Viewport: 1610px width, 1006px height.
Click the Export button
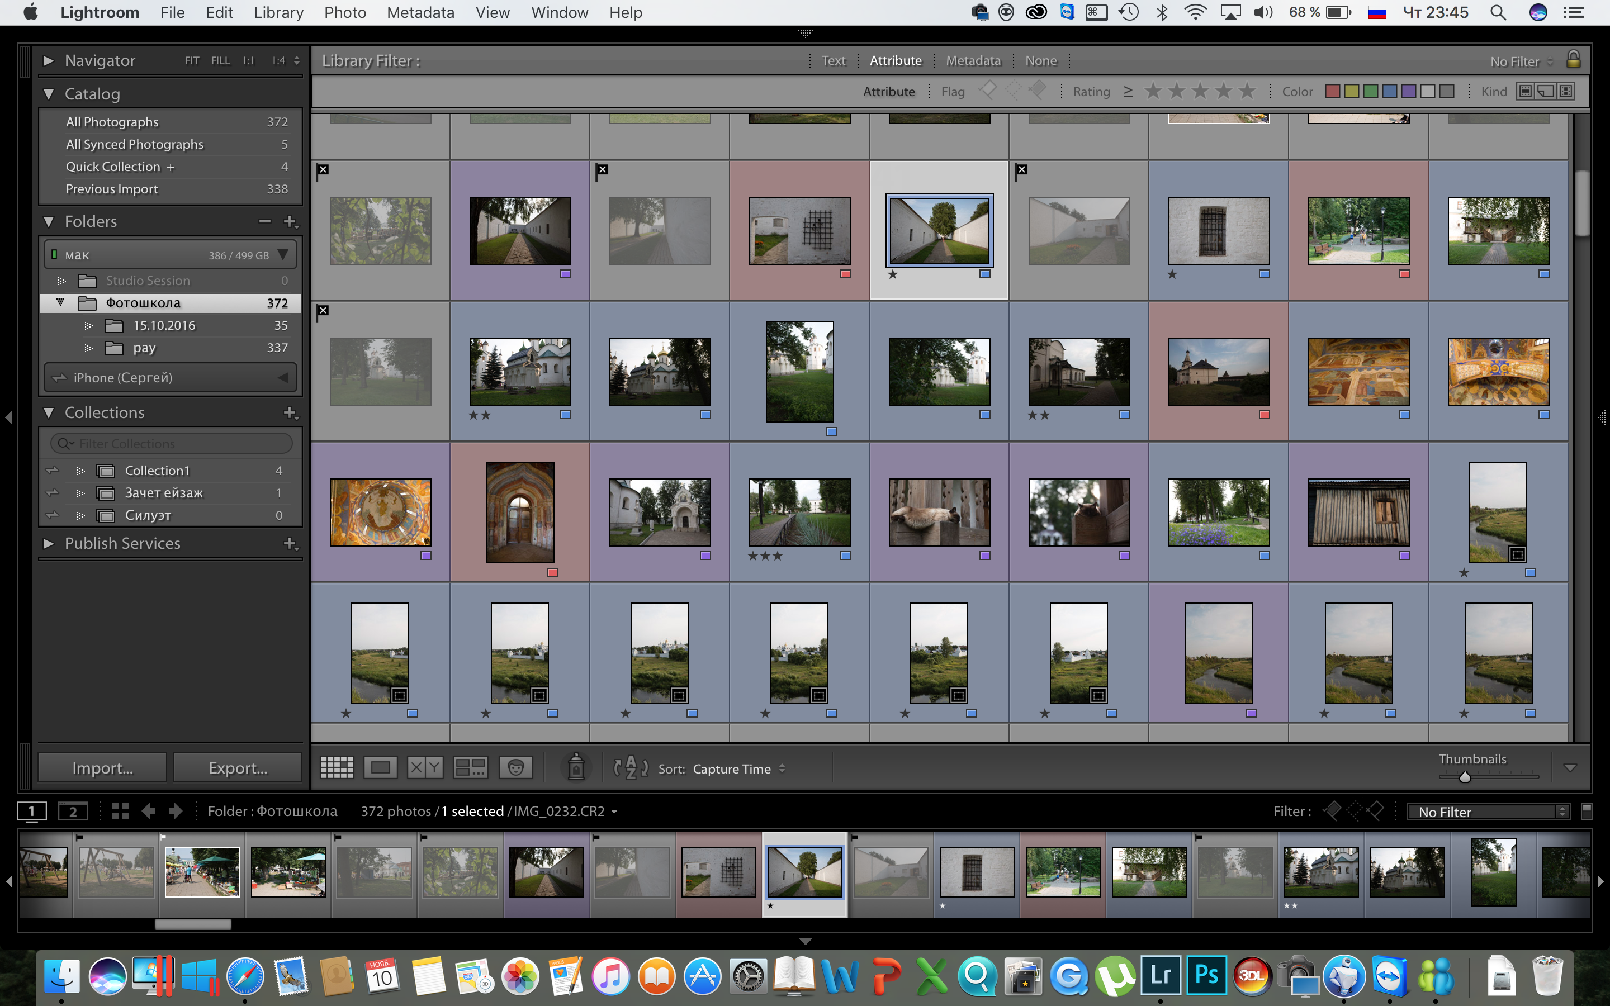click(x=238, y=768)
